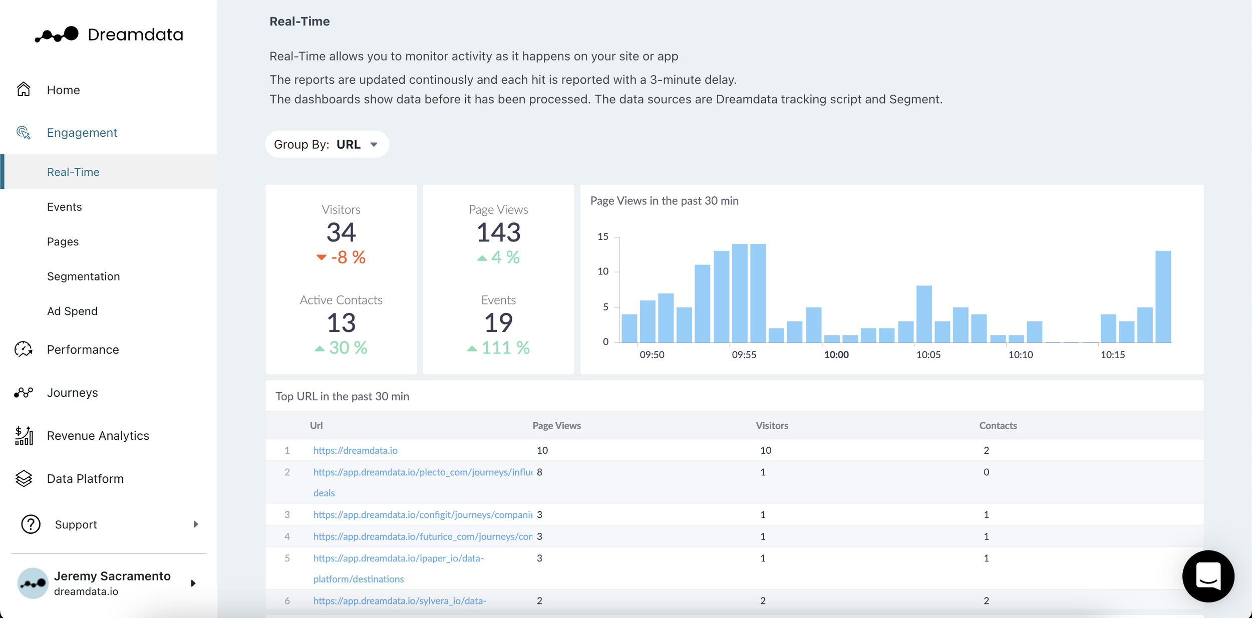Sort by Contacts column header
The image size is (1252, 618).
(998, 425)
